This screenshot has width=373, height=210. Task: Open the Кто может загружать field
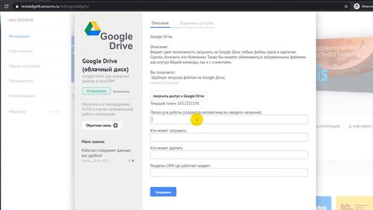coord(229,138)
